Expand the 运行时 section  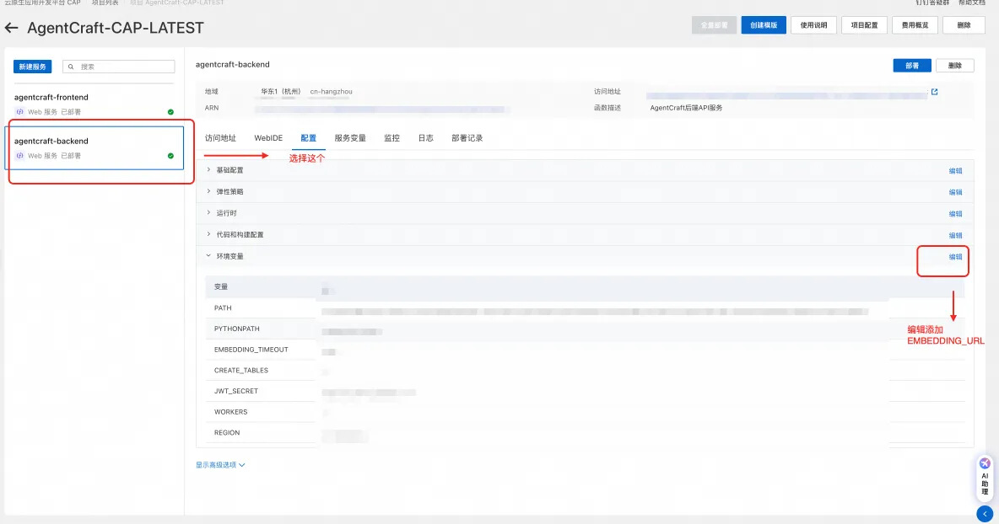[x=208, y=213]
